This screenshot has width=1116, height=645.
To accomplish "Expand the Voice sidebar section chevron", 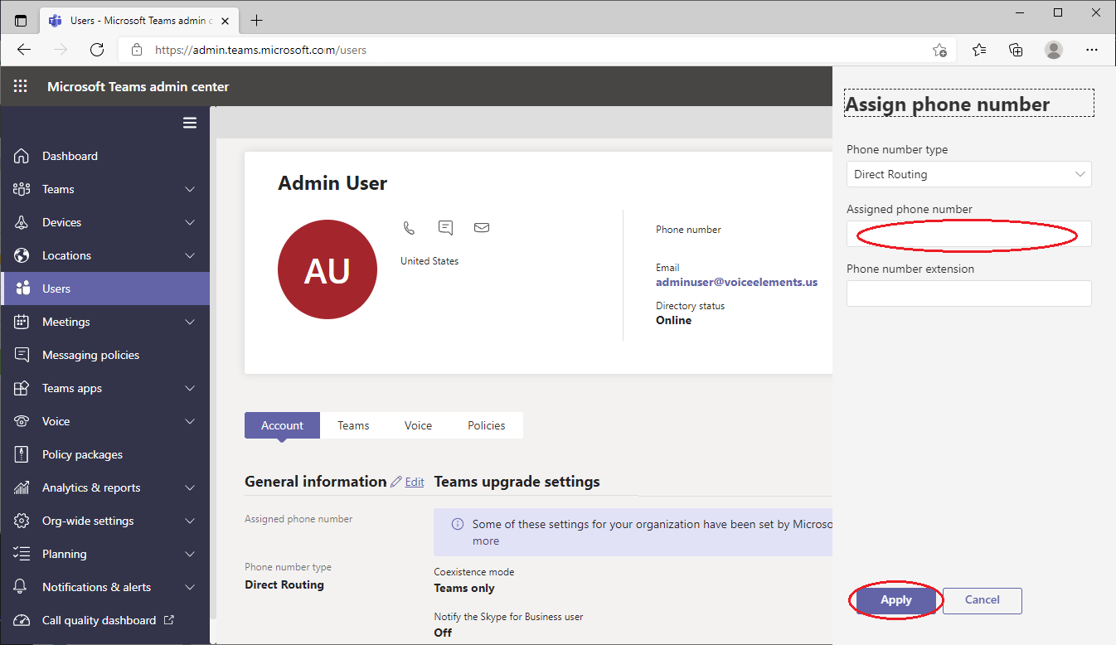I will click(x=190, y=421).
